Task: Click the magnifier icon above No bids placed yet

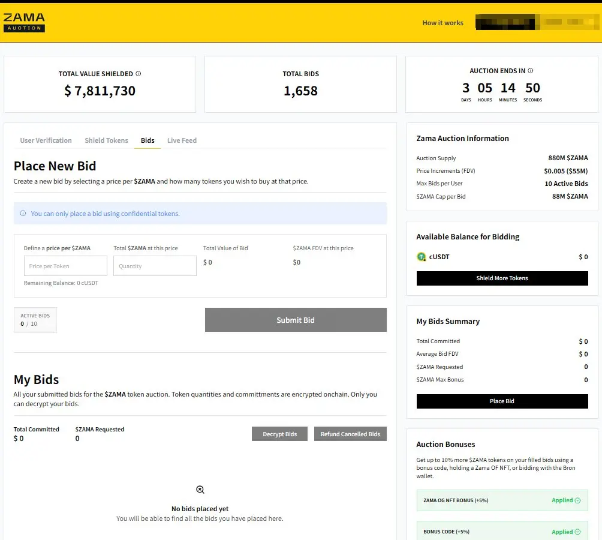Action: 200,490
